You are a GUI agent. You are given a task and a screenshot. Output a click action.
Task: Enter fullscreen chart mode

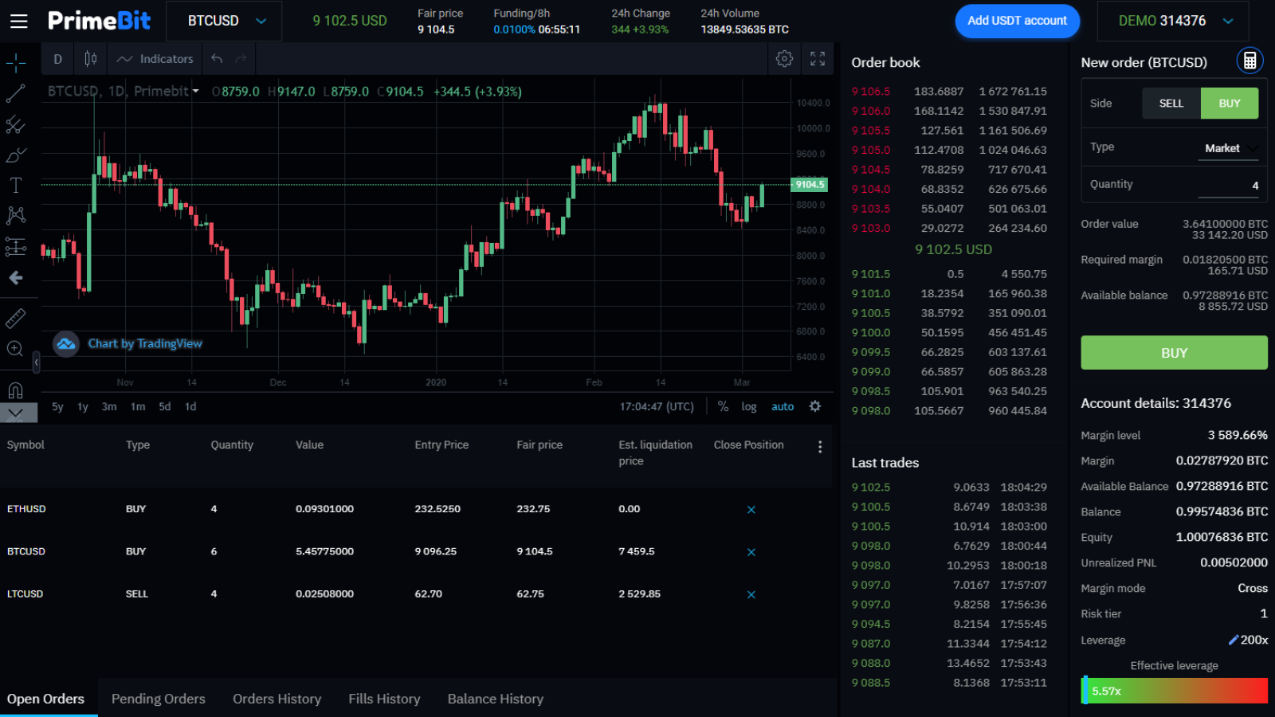tap(818, 59)
